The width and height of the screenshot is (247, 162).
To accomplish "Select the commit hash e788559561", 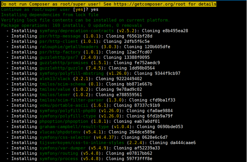I will tap(129, 95).
